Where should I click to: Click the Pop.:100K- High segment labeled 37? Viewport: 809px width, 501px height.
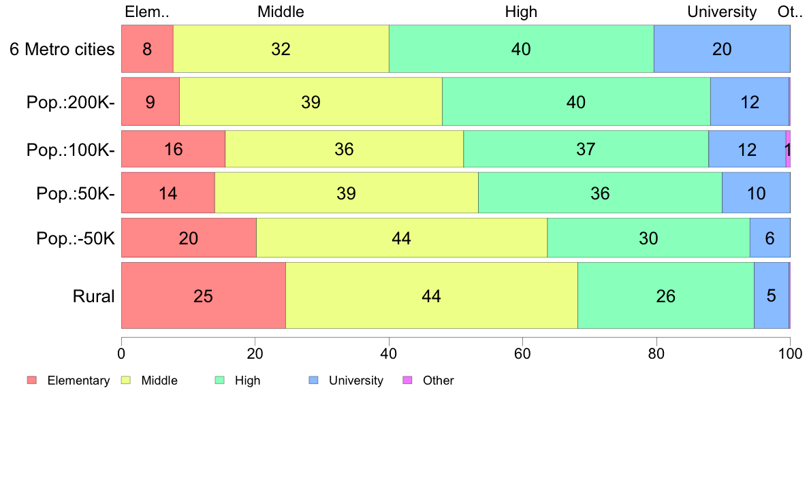pos(586,149)
